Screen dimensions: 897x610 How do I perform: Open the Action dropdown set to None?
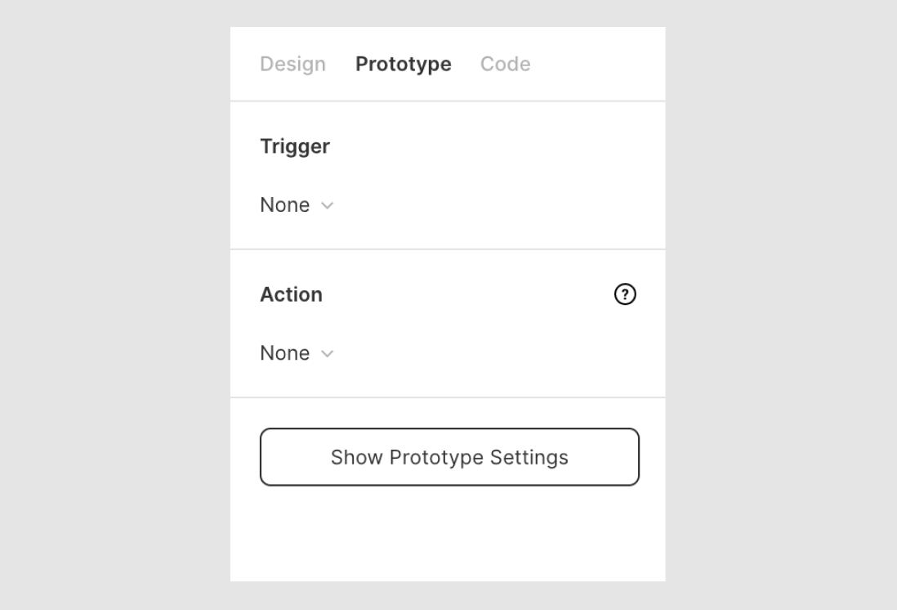pyautogui.click(x=297, y=352)
